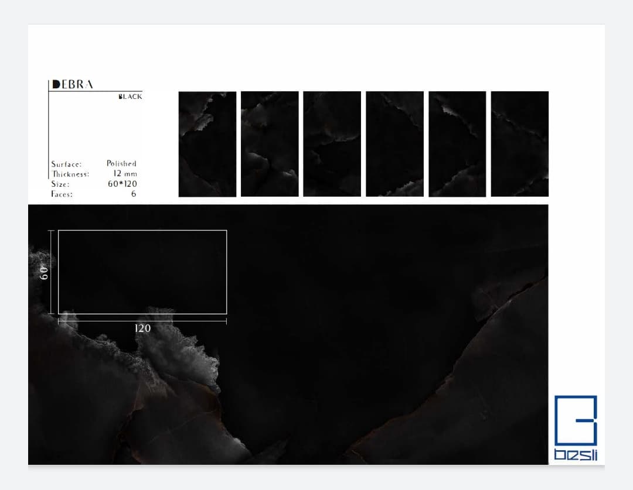This screenshot has height=490, width=633.
Task: Click inside the white tile outline rectangle
Action: click(142, 272)
